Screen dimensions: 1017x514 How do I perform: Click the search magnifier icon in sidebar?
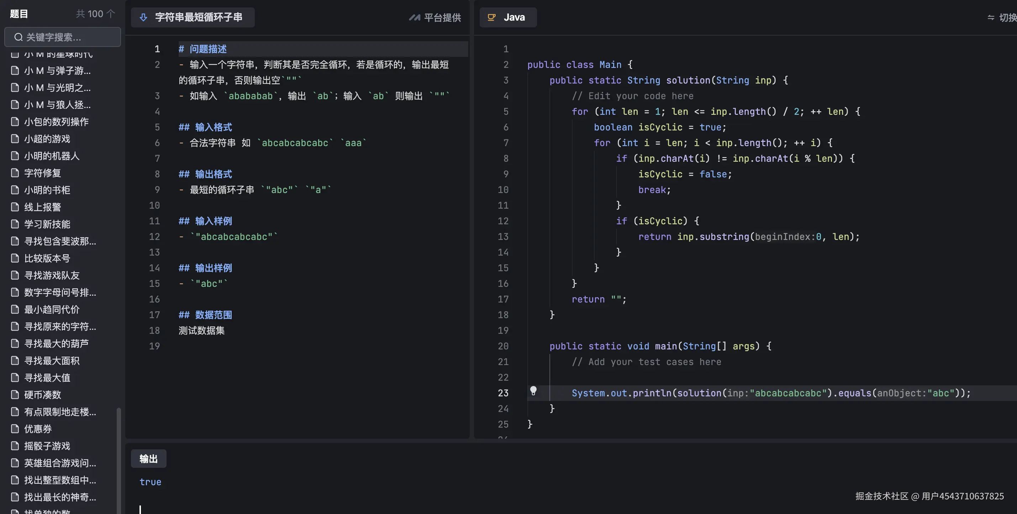click(x=18, y=37)
